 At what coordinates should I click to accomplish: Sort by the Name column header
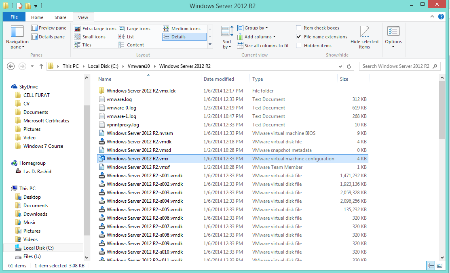(x=149, y=79)
